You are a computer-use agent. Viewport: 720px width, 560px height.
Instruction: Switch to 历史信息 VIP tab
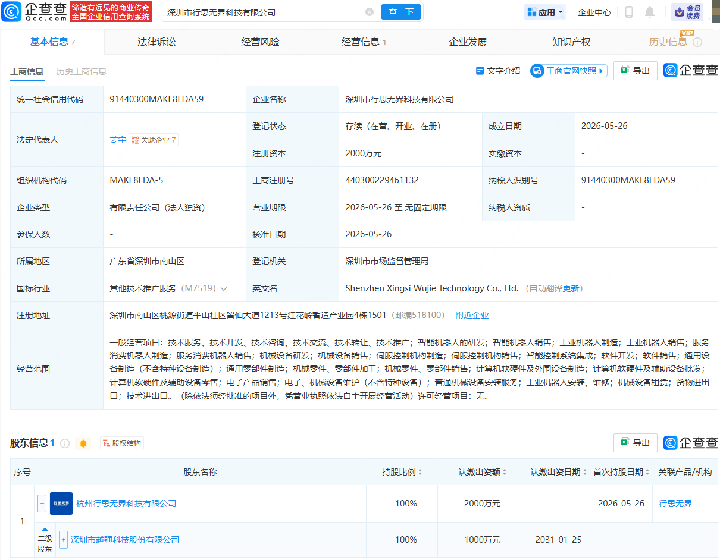668,42
